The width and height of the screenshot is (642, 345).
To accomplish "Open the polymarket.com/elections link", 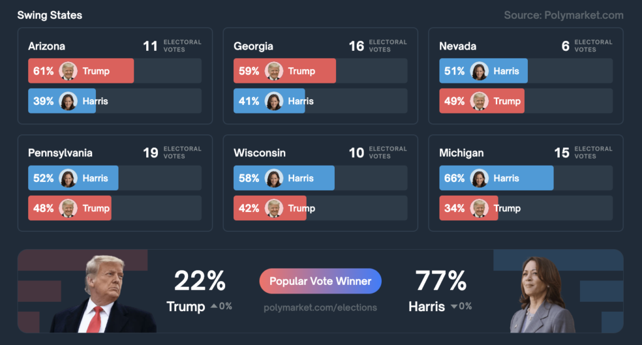I will coord(320,307).
